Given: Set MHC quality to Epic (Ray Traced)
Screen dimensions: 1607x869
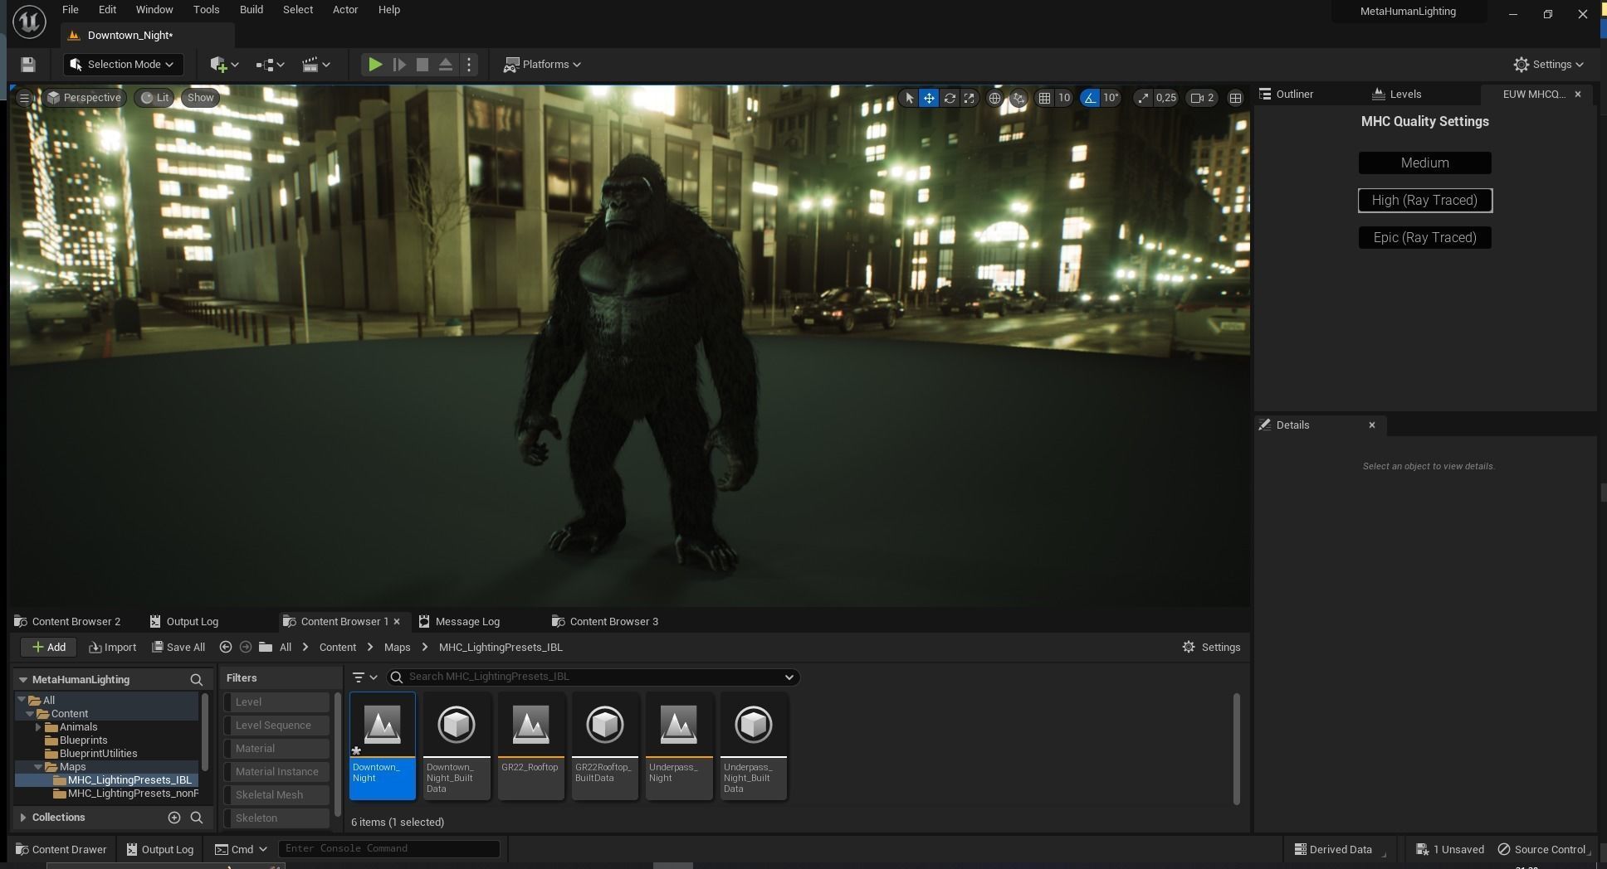Looking at the screenshot, I should click(x=1424, y=238).
